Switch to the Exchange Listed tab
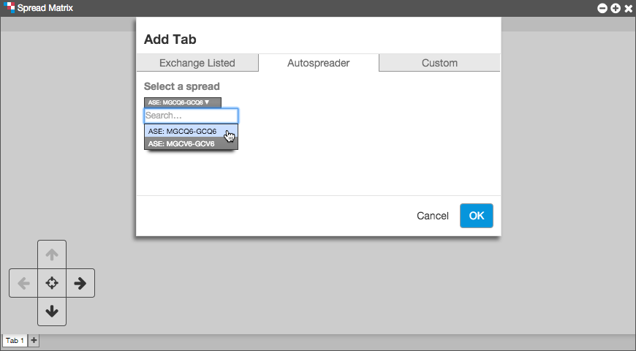 (197, 63)
